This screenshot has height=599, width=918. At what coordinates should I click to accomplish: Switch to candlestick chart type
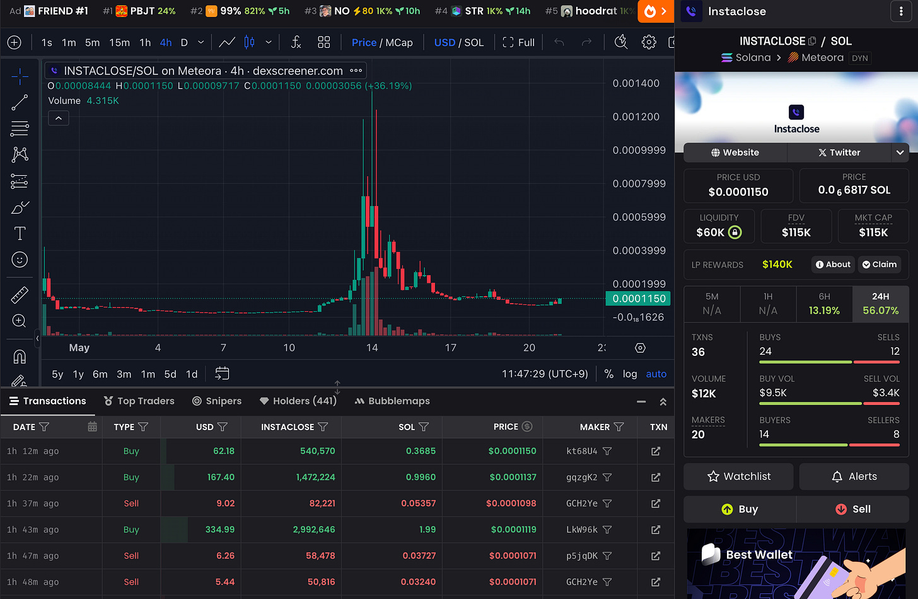(x=250, y=42)
